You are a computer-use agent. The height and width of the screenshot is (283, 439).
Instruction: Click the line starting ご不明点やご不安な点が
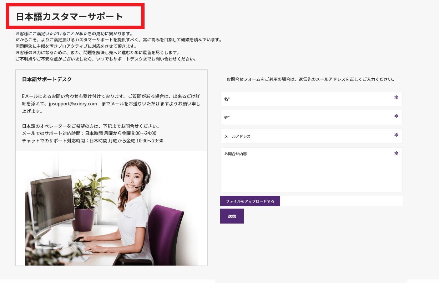tap(106, 59)
